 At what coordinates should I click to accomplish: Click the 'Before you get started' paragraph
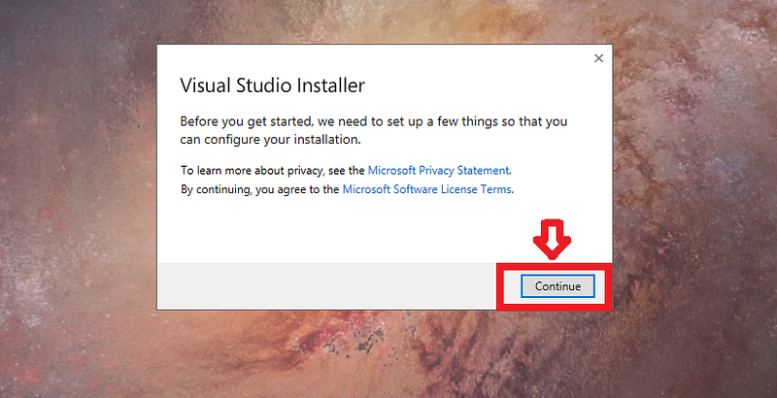pos(374,131)
